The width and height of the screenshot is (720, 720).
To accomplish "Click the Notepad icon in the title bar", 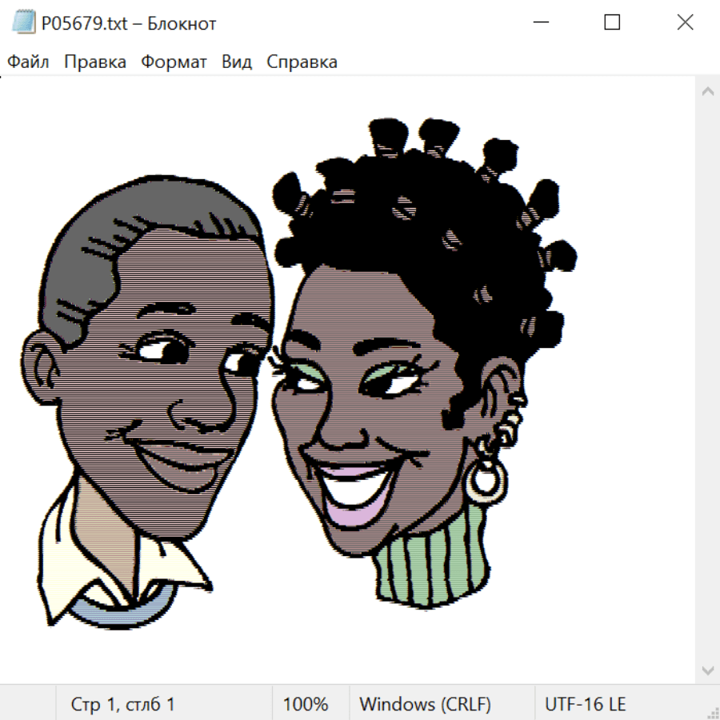I will click(x=23, y=23).
